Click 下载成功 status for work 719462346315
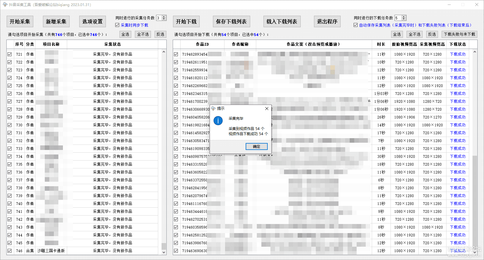The height and width of the screenshot is (260, 484). click(x=458, y=93)
